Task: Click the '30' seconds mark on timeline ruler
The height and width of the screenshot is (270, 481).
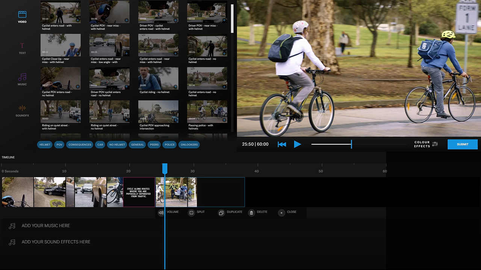Action: click(192, 171)
